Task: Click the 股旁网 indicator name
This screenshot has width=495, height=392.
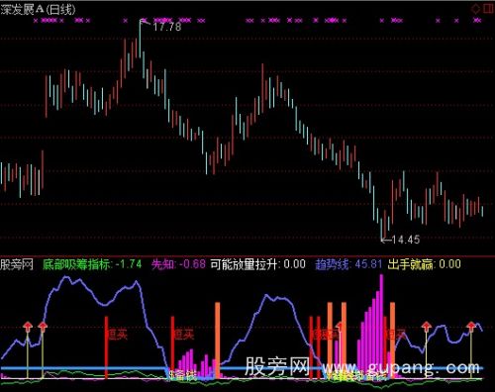Action: 17,264
